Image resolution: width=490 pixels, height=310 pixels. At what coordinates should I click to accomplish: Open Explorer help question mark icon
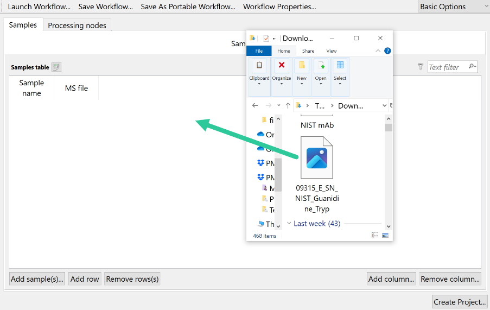click(x=387, y=50)
